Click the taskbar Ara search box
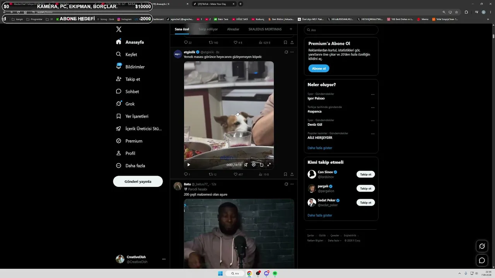 tap(235, 273)
